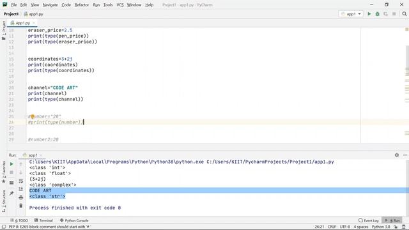Close the app1.py editor tab
Screen dimensions: 409x230
tap(34, 23)
